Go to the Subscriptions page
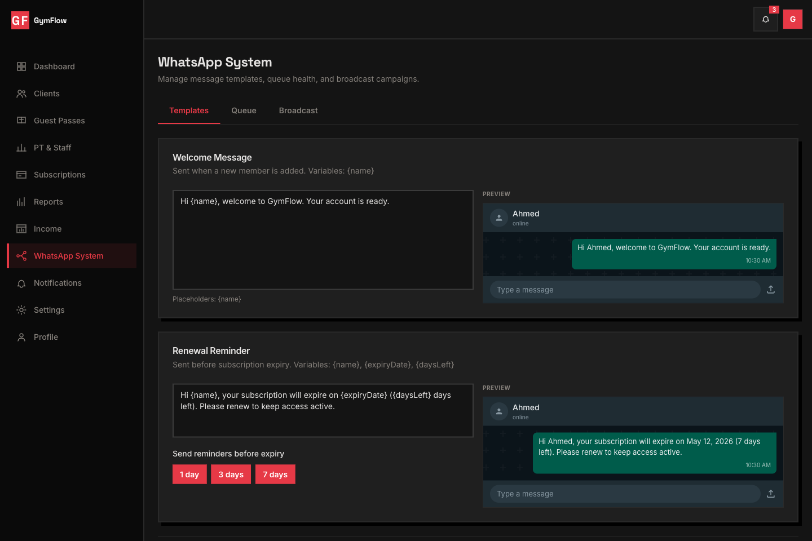This screenshot has width=812, height=541. (x=60, y=175)
